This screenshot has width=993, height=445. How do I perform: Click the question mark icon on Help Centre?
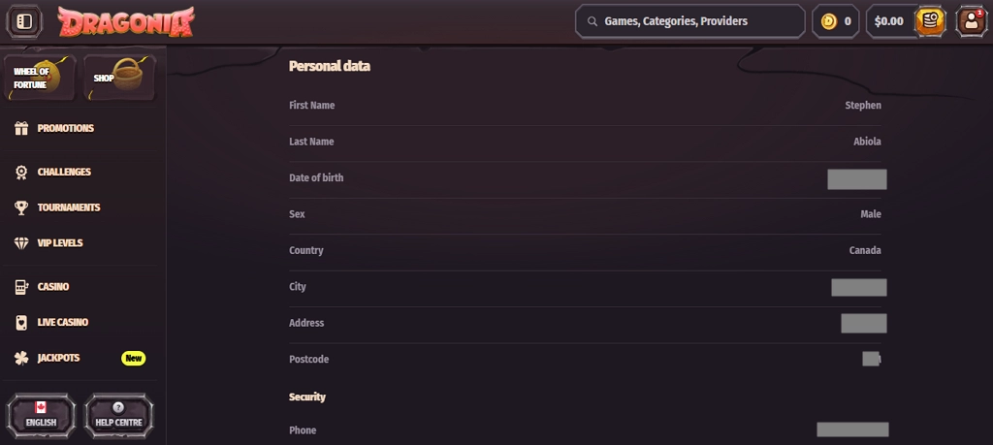coord(118,407)
